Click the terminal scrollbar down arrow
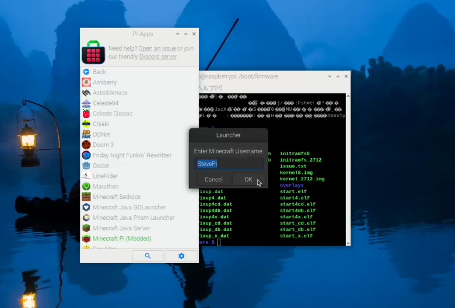Screen dimensions: 455x308 click(348, 244)
